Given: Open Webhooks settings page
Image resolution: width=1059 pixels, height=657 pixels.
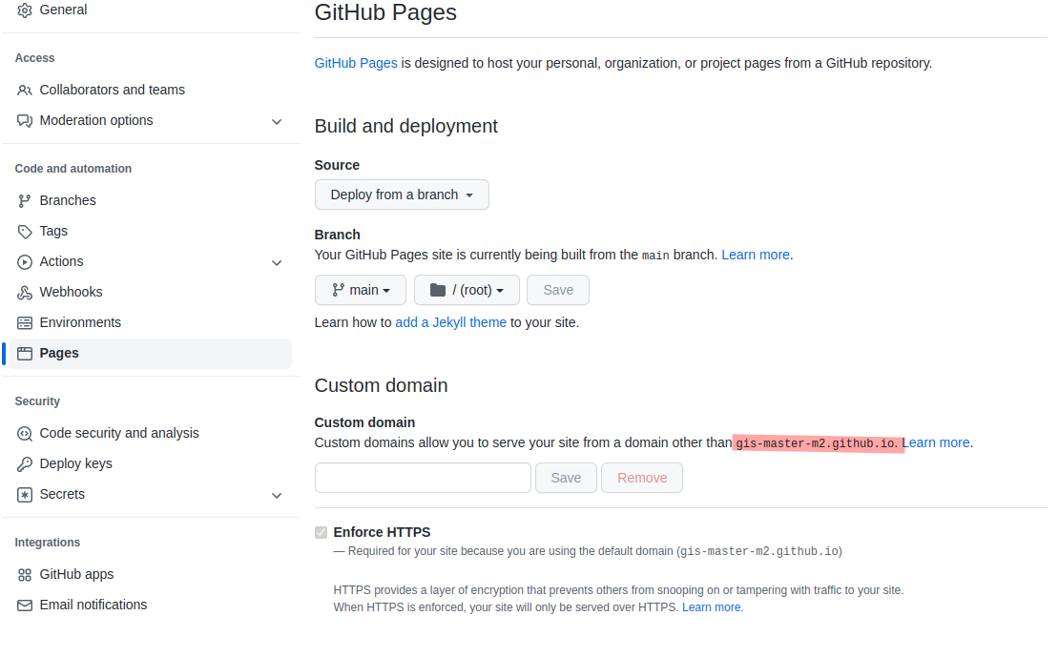Looking at the screenshot, I should click(71, 292).
